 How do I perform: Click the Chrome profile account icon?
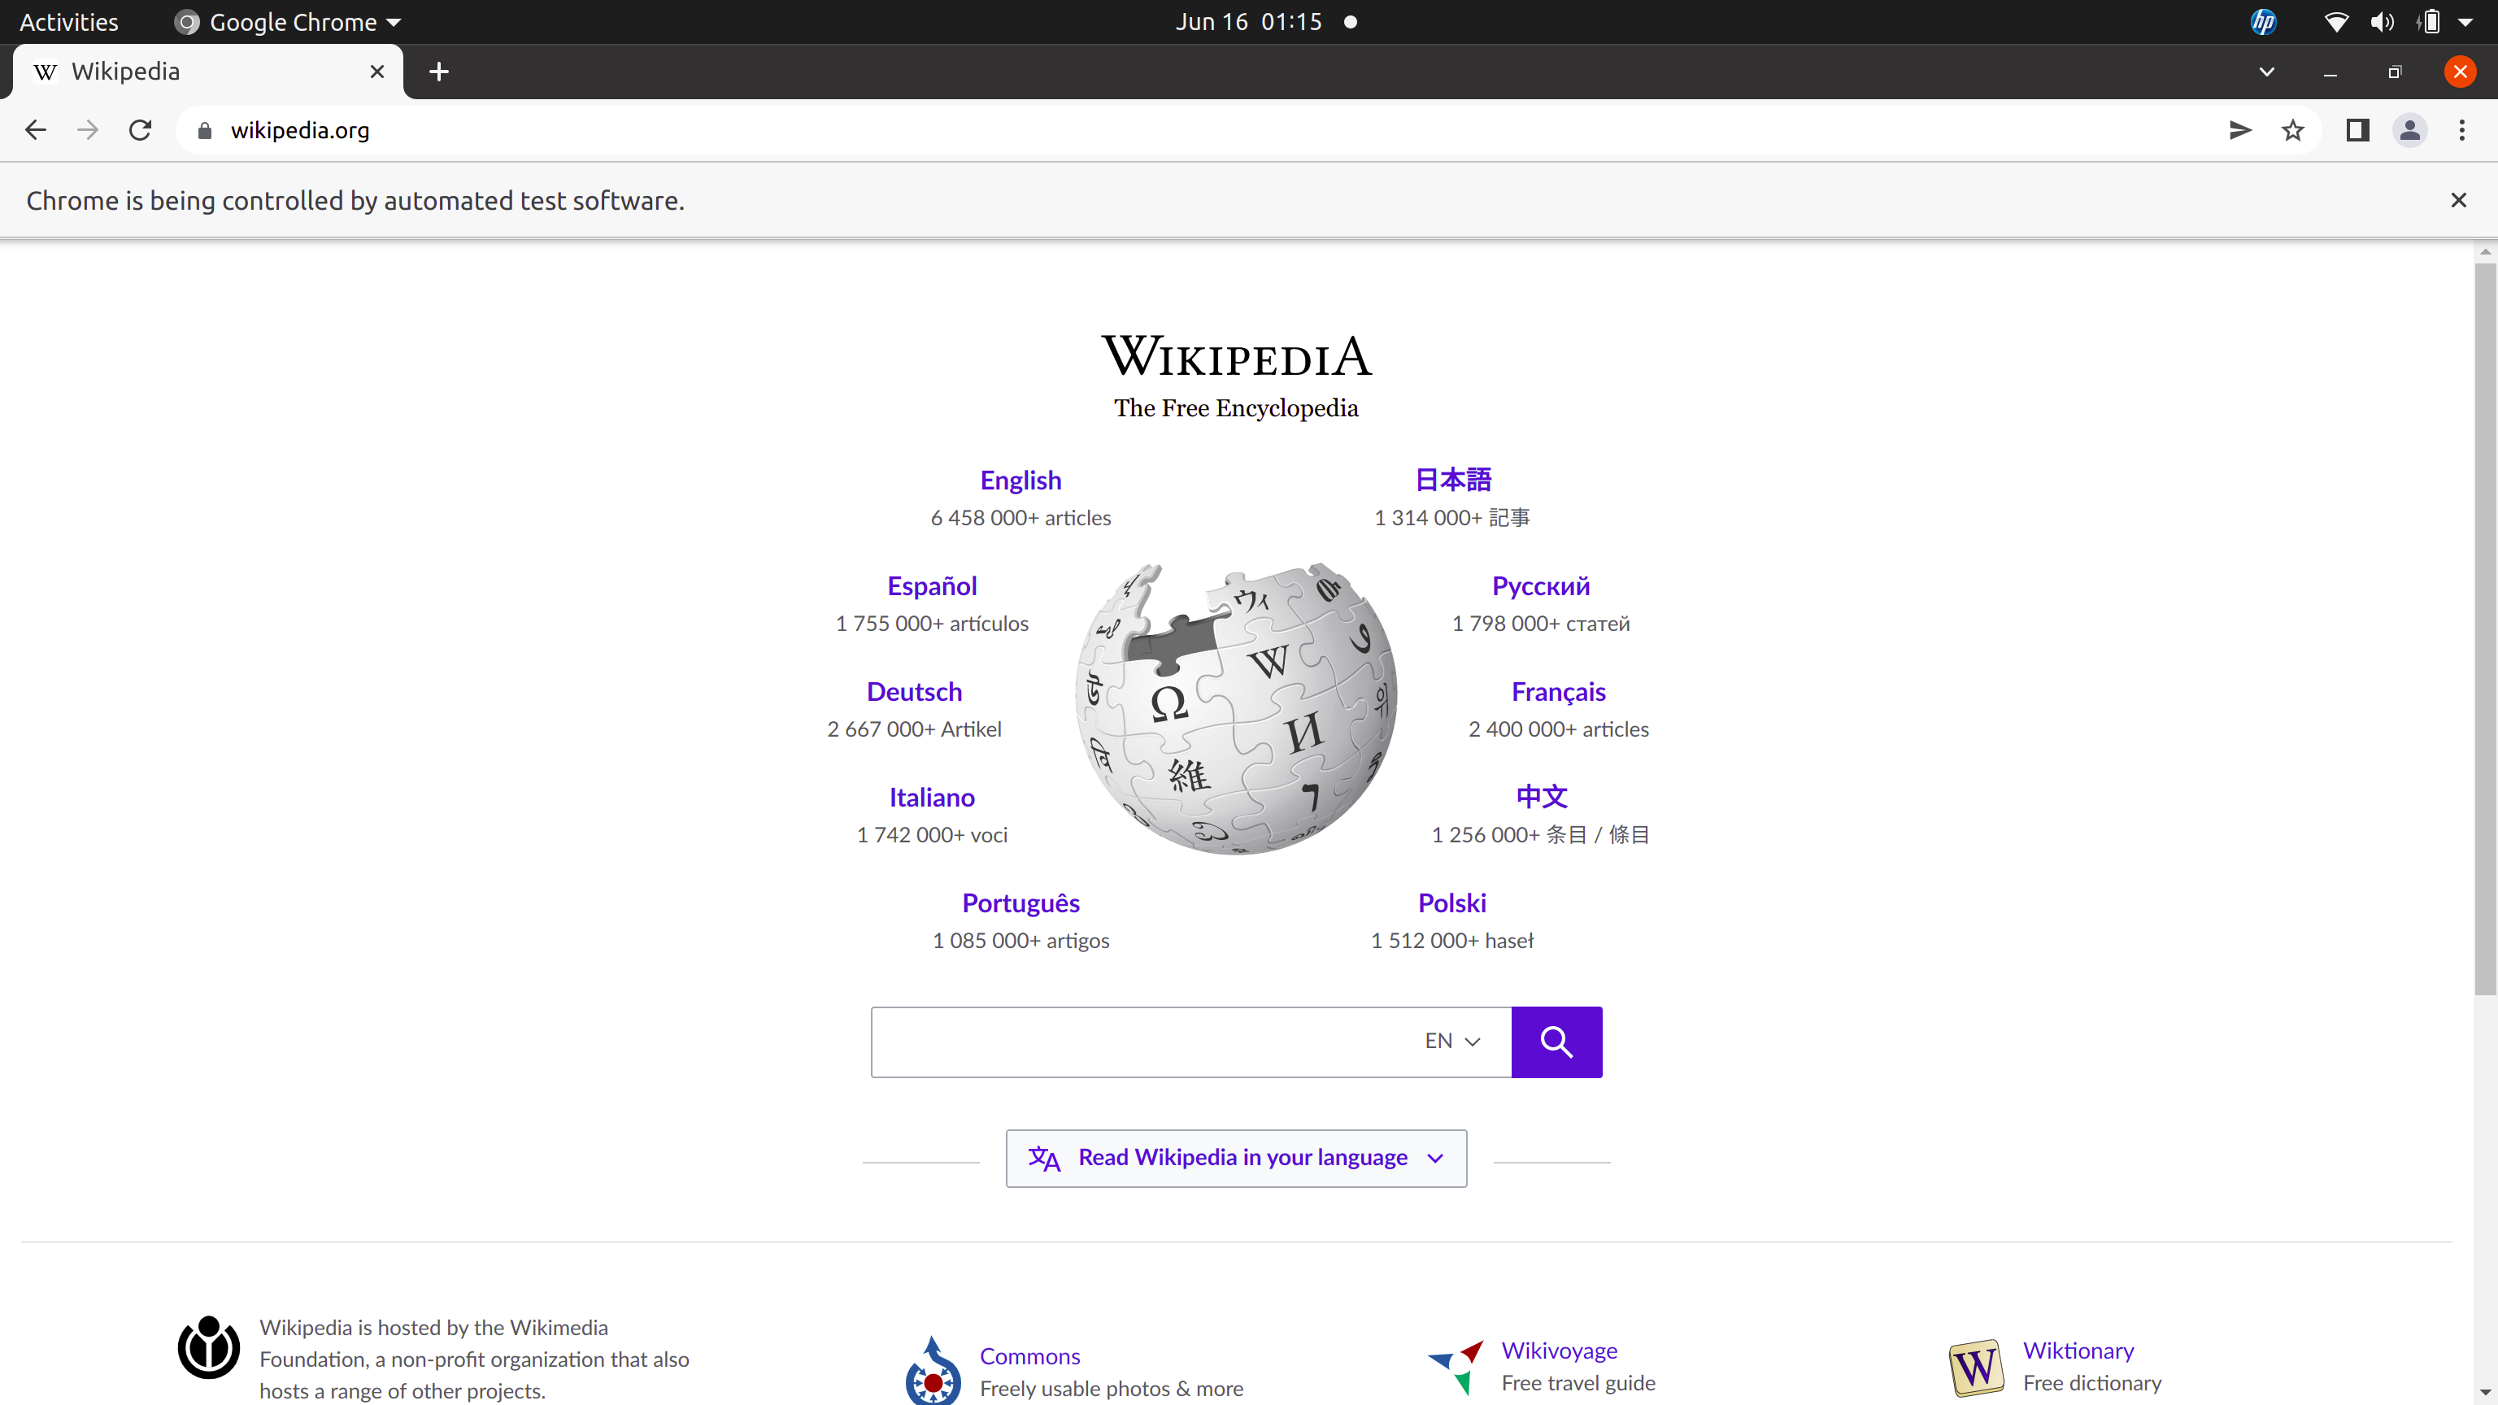(2410, 130)
